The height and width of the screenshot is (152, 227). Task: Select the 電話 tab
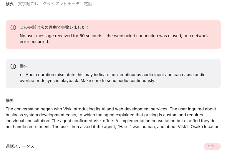pyautogui.click(x=88, y=4)
